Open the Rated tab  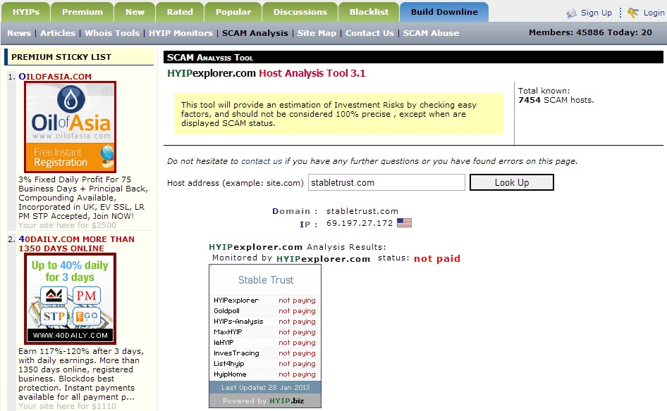tap(180, 12)
